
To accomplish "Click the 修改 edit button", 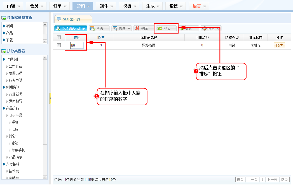I will tap(279, 45).
